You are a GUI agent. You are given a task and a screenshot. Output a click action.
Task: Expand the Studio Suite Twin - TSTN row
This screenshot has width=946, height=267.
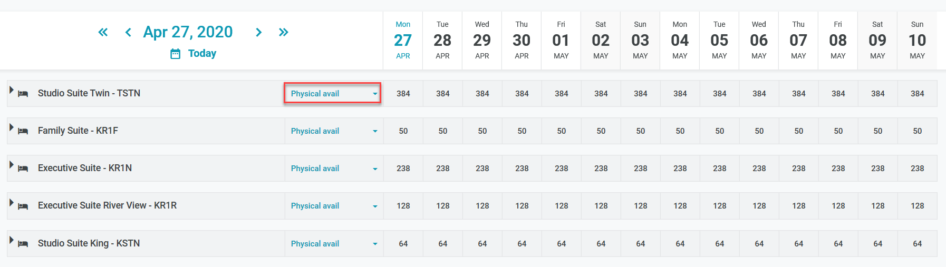(x=11, y=90)
